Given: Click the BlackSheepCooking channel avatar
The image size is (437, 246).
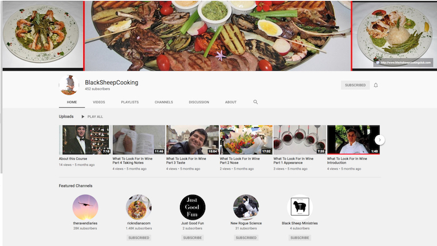Looking at the screenshot, I should 69,85.
